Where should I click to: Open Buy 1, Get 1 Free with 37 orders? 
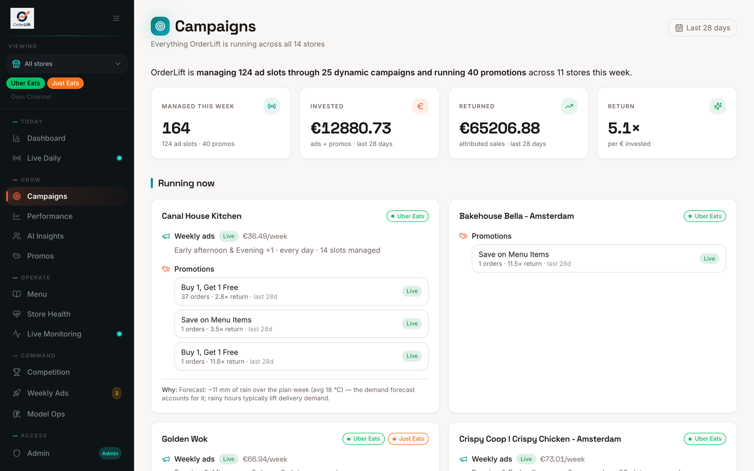click(x=301, y=292)
